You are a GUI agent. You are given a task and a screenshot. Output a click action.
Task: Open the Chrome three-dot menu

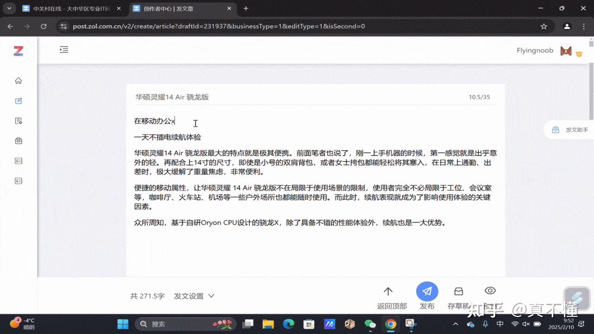584,26
